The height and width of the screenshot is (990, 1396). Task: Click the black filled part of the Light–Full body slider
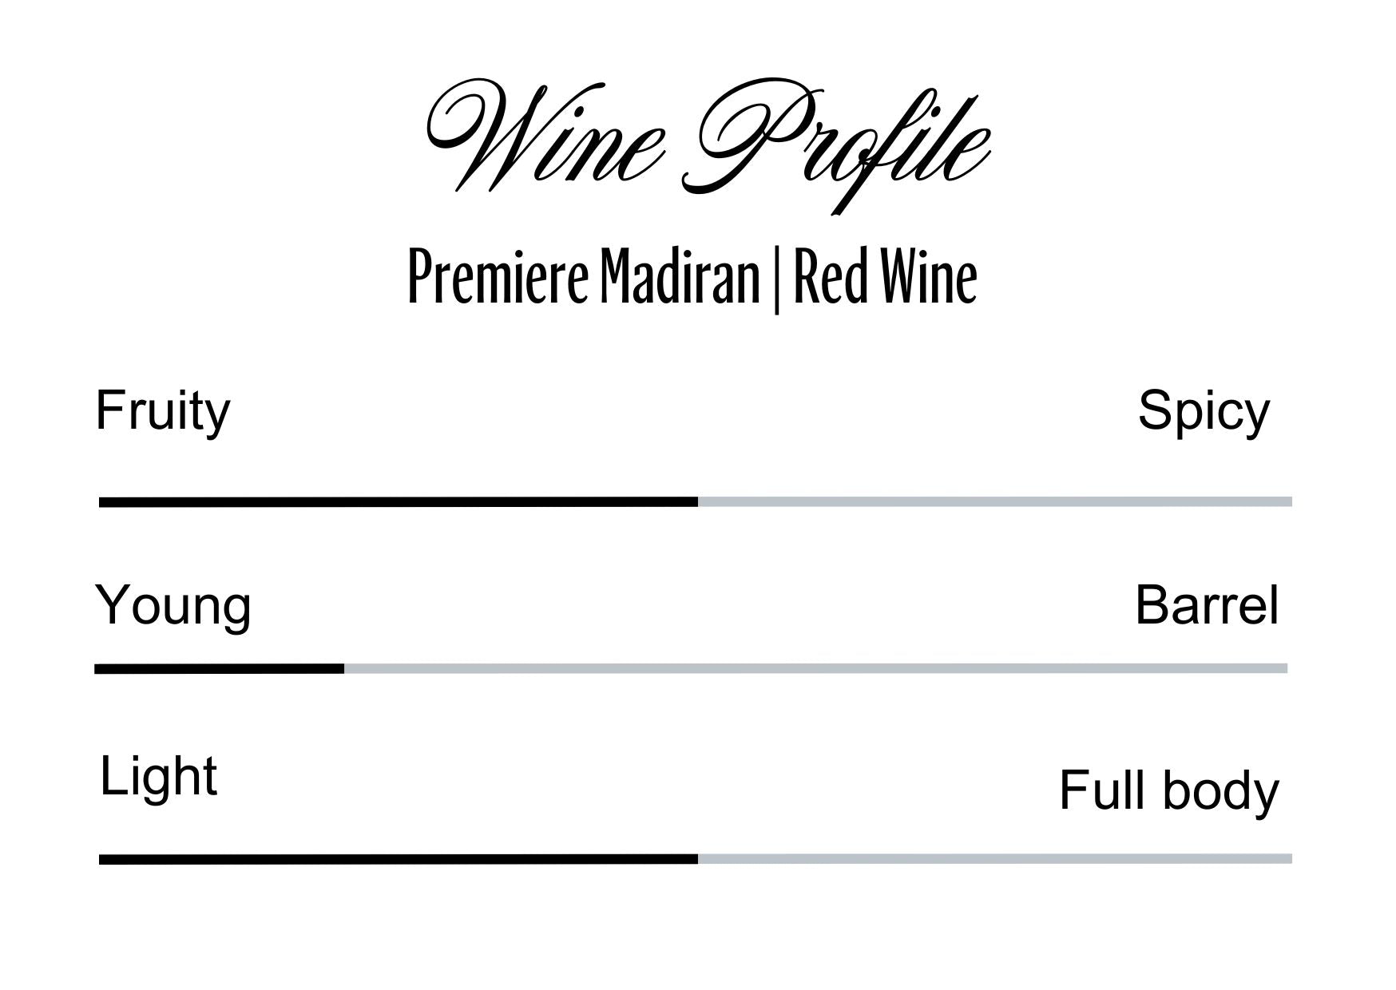tap(398, 860)
